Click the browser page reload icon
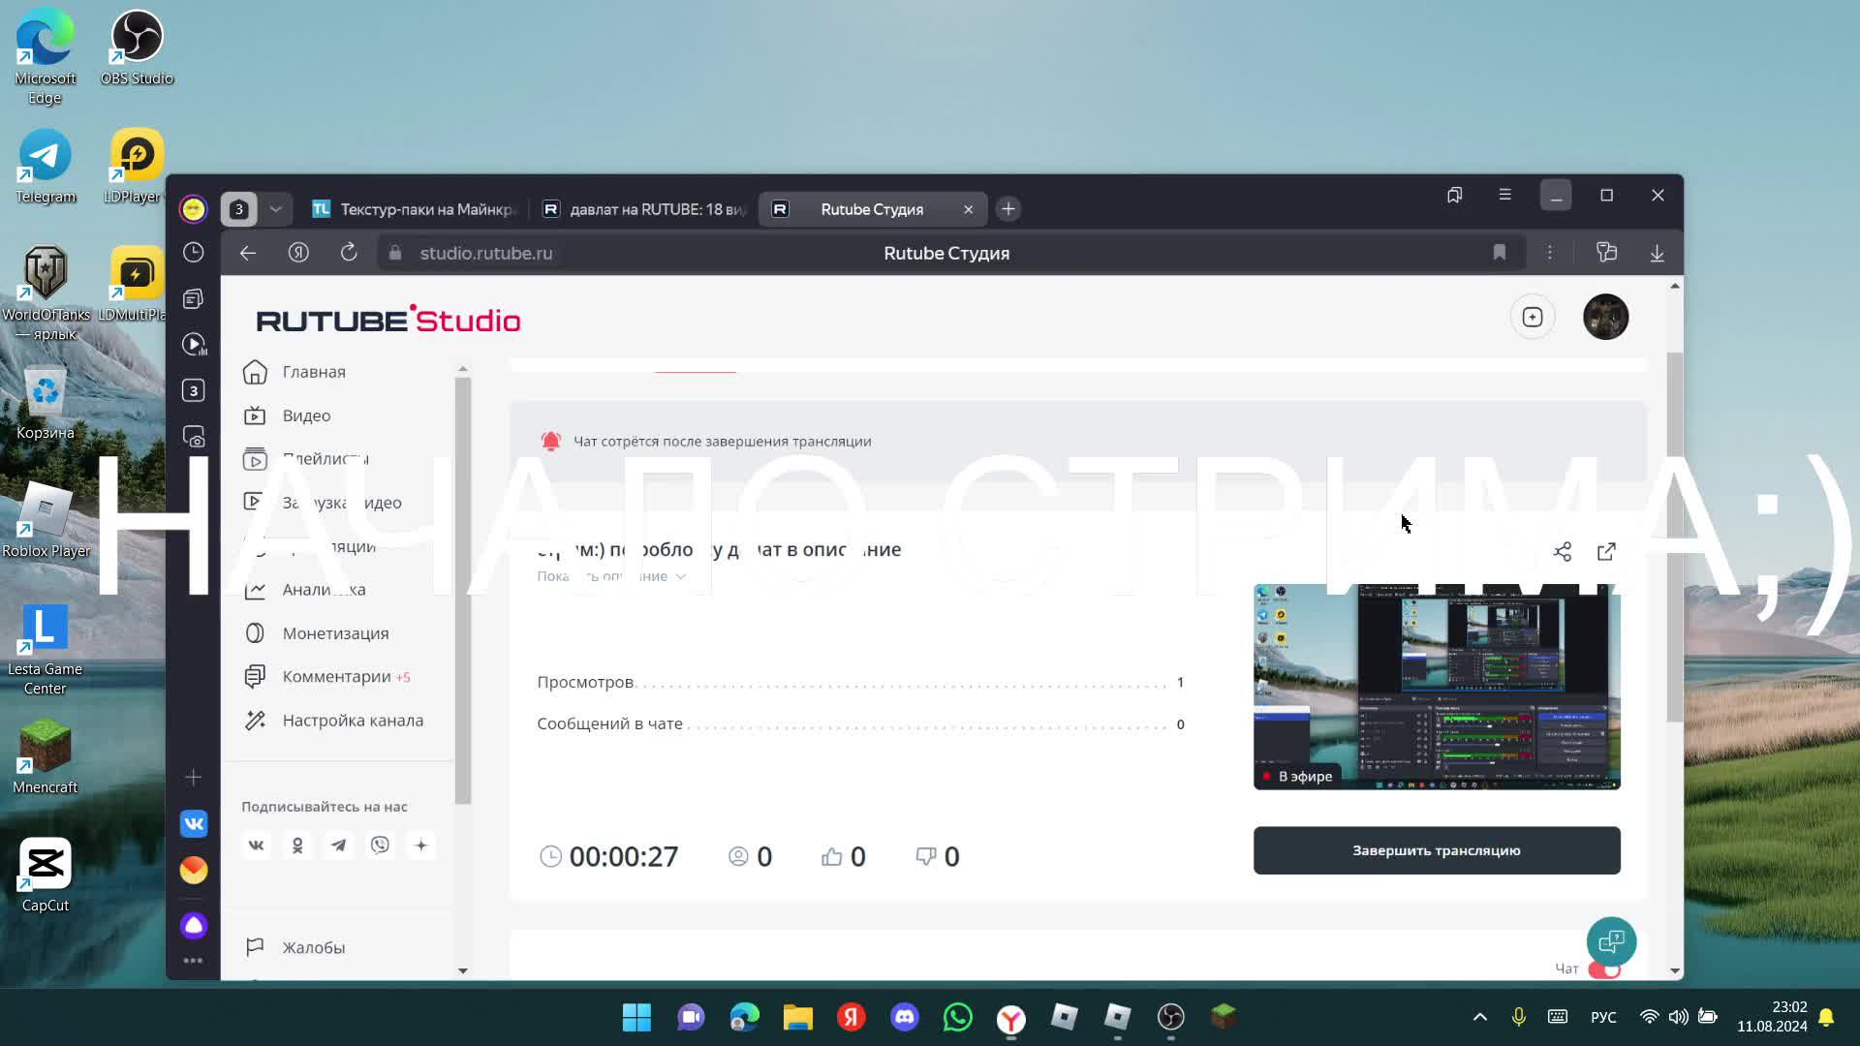The width and height of the screenshot is (1860, 1046). click(349, 253)
